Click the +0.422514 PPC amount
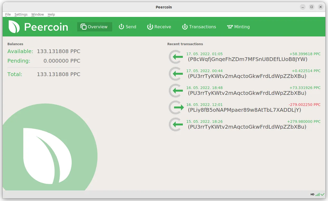 click(x=306, y=71)
